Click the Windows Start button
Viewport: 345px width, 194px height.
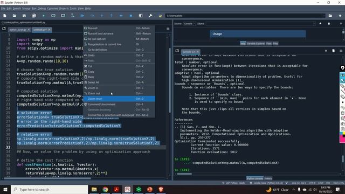click(5, 189)
